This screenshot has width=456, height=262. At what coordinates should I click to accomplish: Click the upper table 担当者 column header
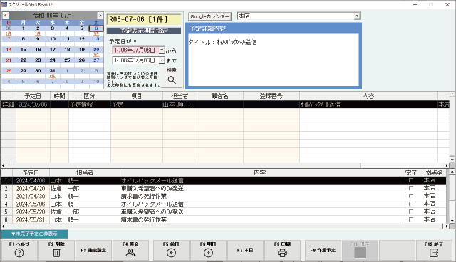(x=180, y=96)
